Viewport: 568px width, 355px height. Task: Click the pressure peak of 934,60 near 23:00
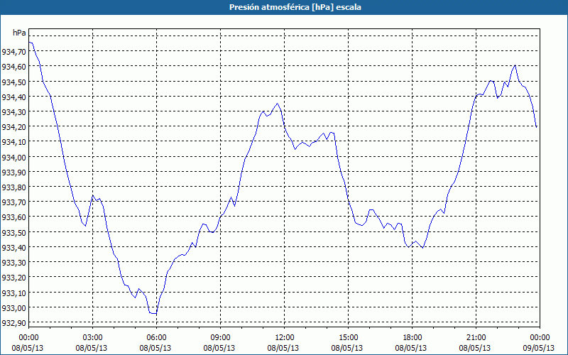click(x=515, y=65)
